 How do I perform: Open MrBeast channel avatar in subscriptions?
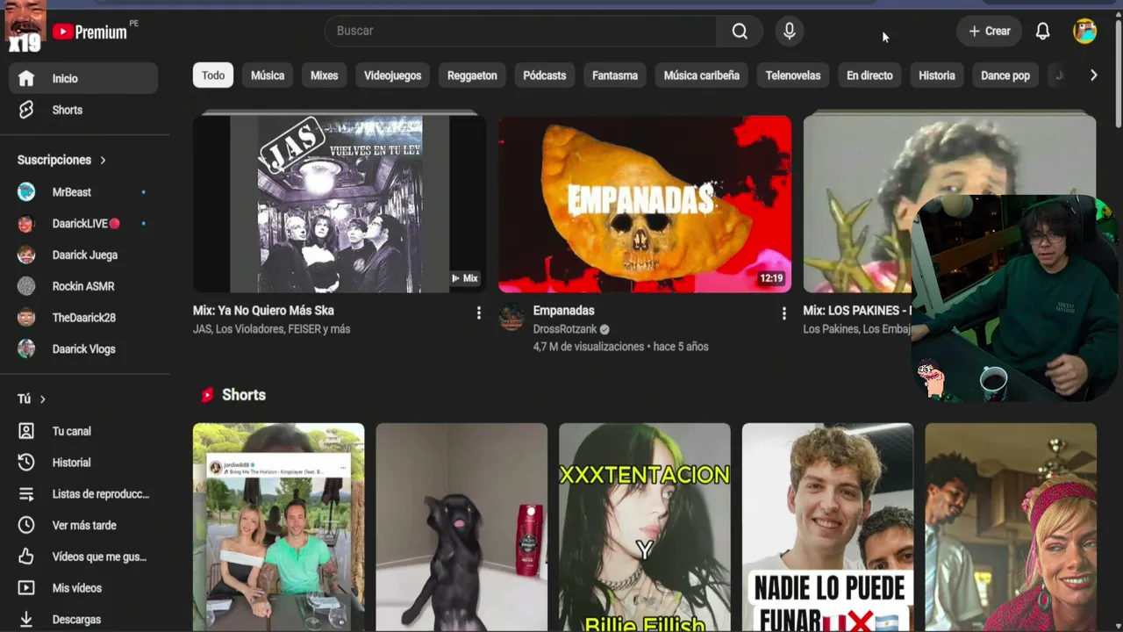coord(26,192)
